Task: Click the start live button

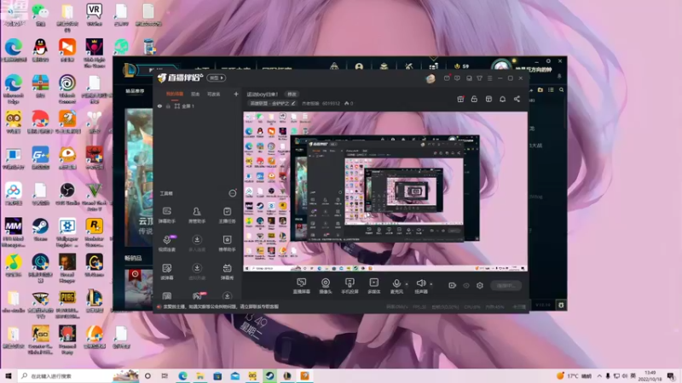Action: click(x=506, y=285)
